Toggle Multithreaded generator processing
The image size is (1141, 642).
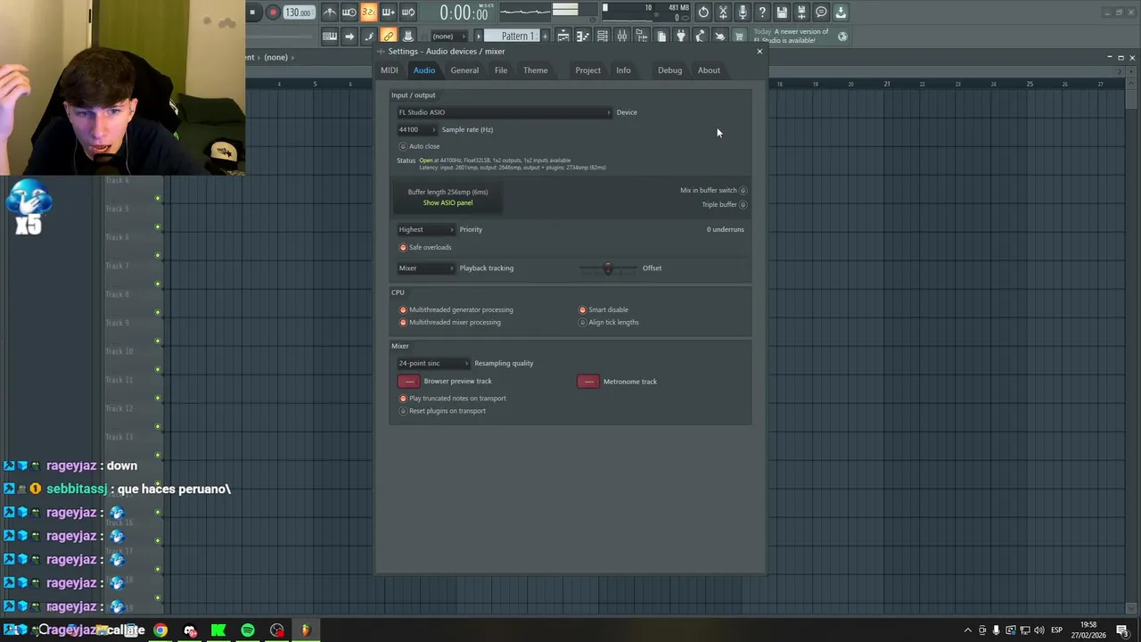[456, 309]
